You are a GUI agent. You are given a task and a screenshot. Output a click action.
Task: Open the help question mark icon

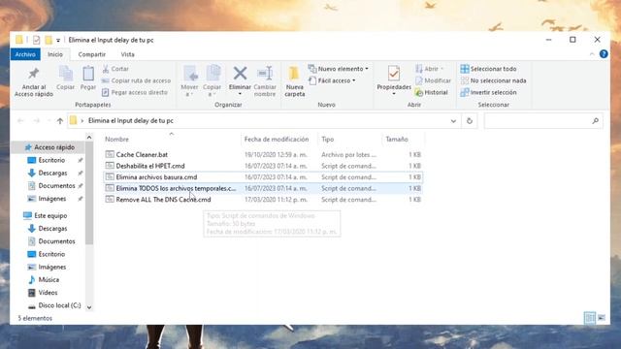[604, 54]
